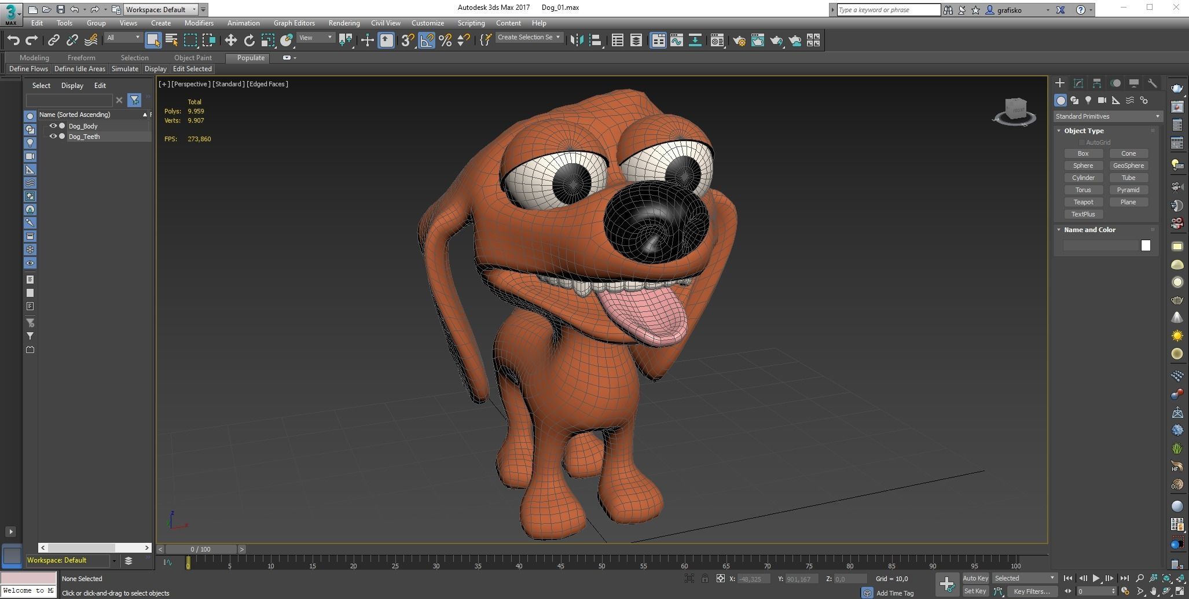Image resolution: width=1189 pixels, height=599 pixels.
Task: Switch to the Motion command panel tab
Action: point(1115,83)
